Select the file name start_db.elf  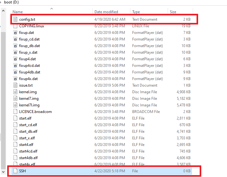coord(28,131)
